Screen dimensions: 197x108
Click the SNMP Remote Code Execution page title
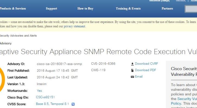[x=99, y=52]
